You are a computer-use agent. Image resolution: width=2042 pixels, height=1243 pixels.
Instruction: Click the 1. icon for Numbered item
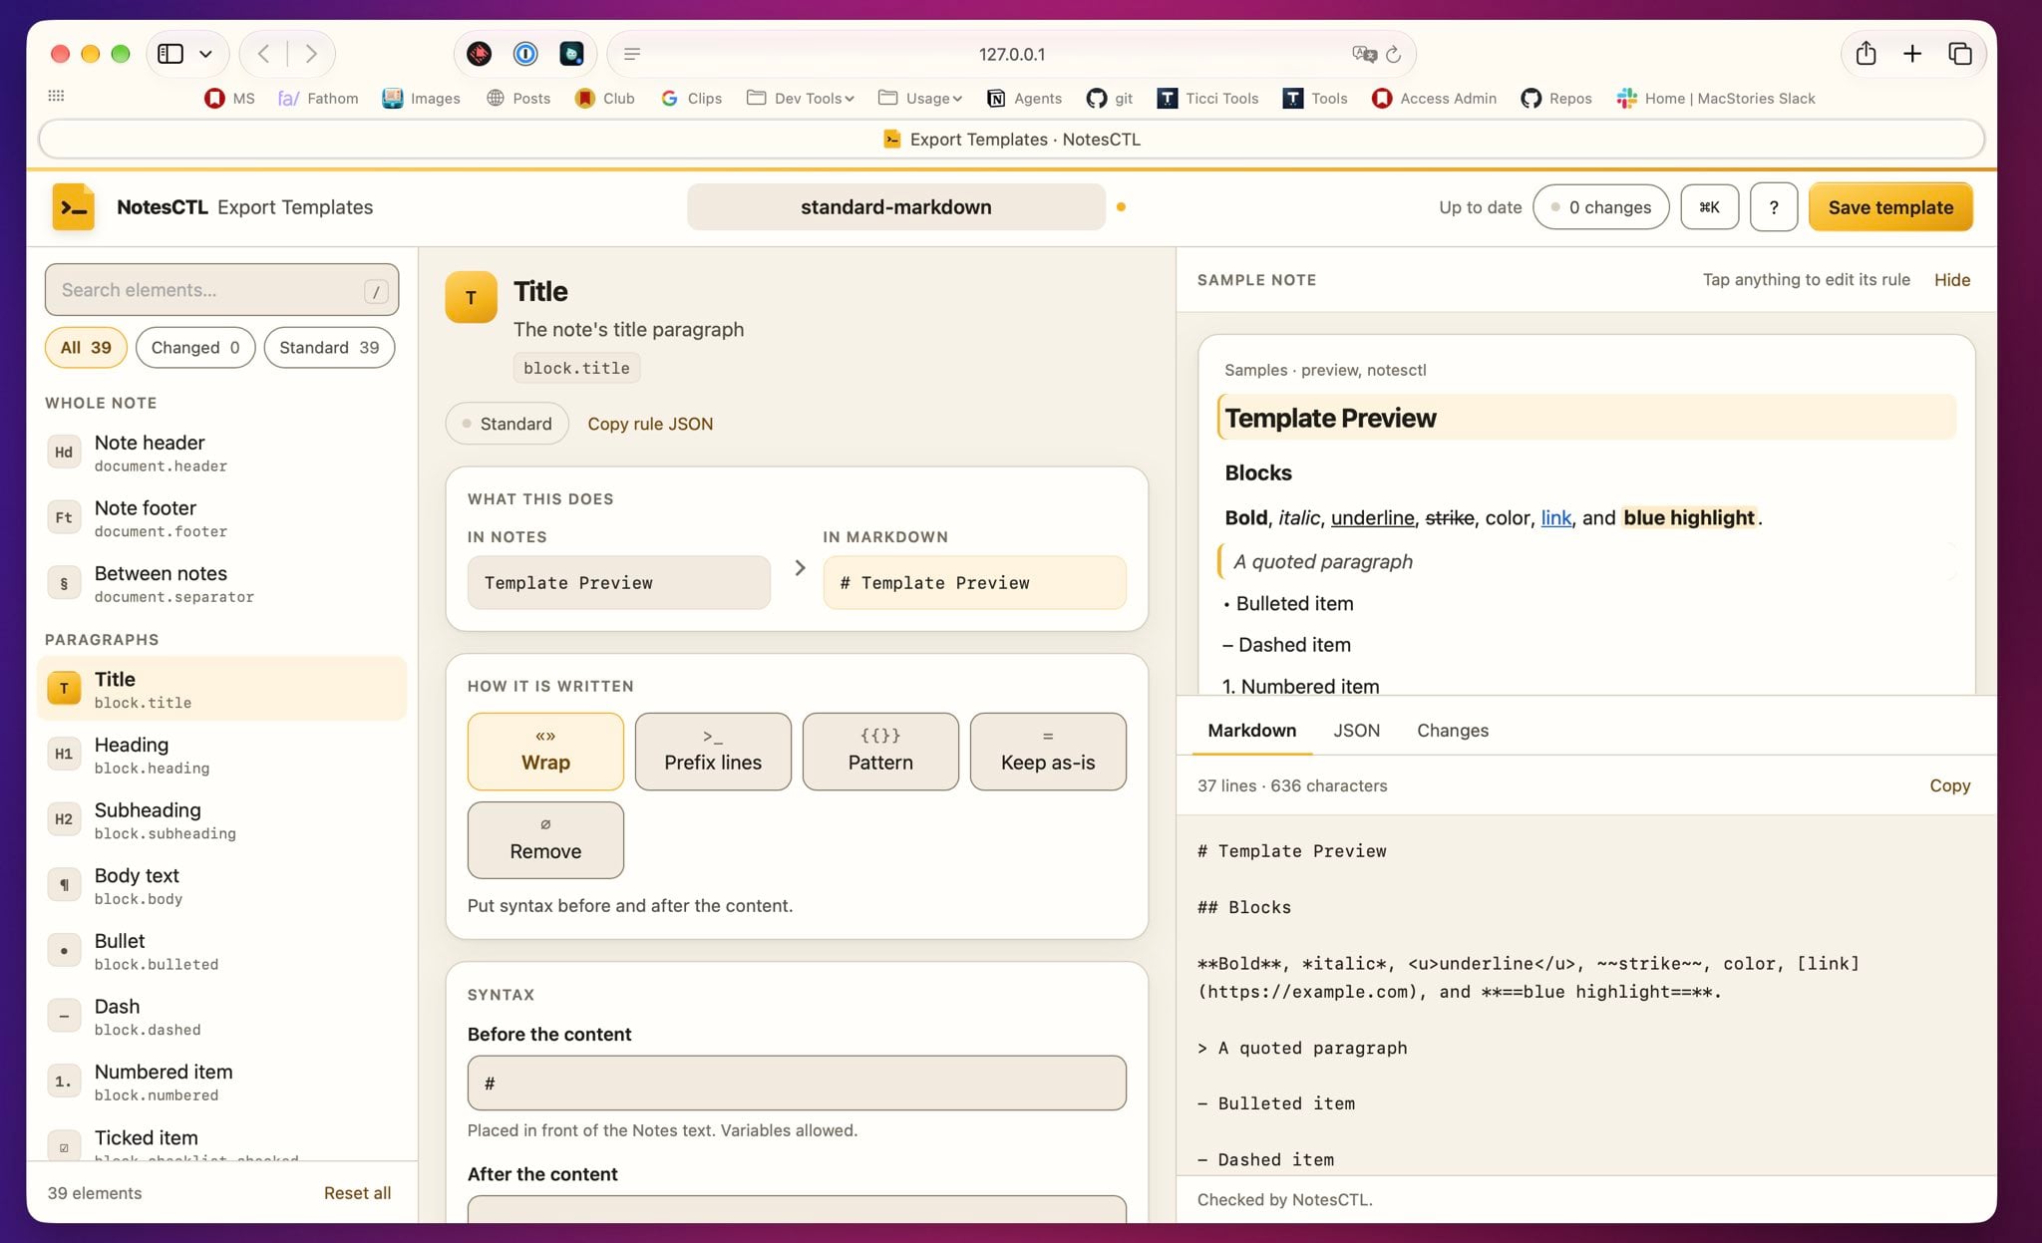click(x=64, y=1082)
